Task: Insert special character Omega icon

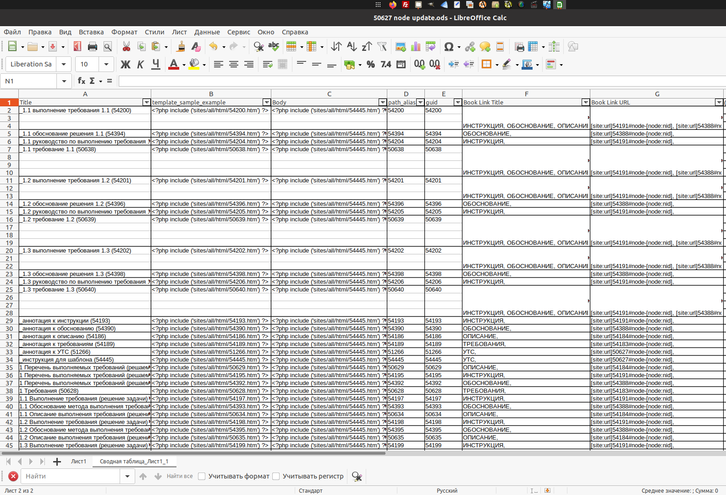Action: [449, 47]
